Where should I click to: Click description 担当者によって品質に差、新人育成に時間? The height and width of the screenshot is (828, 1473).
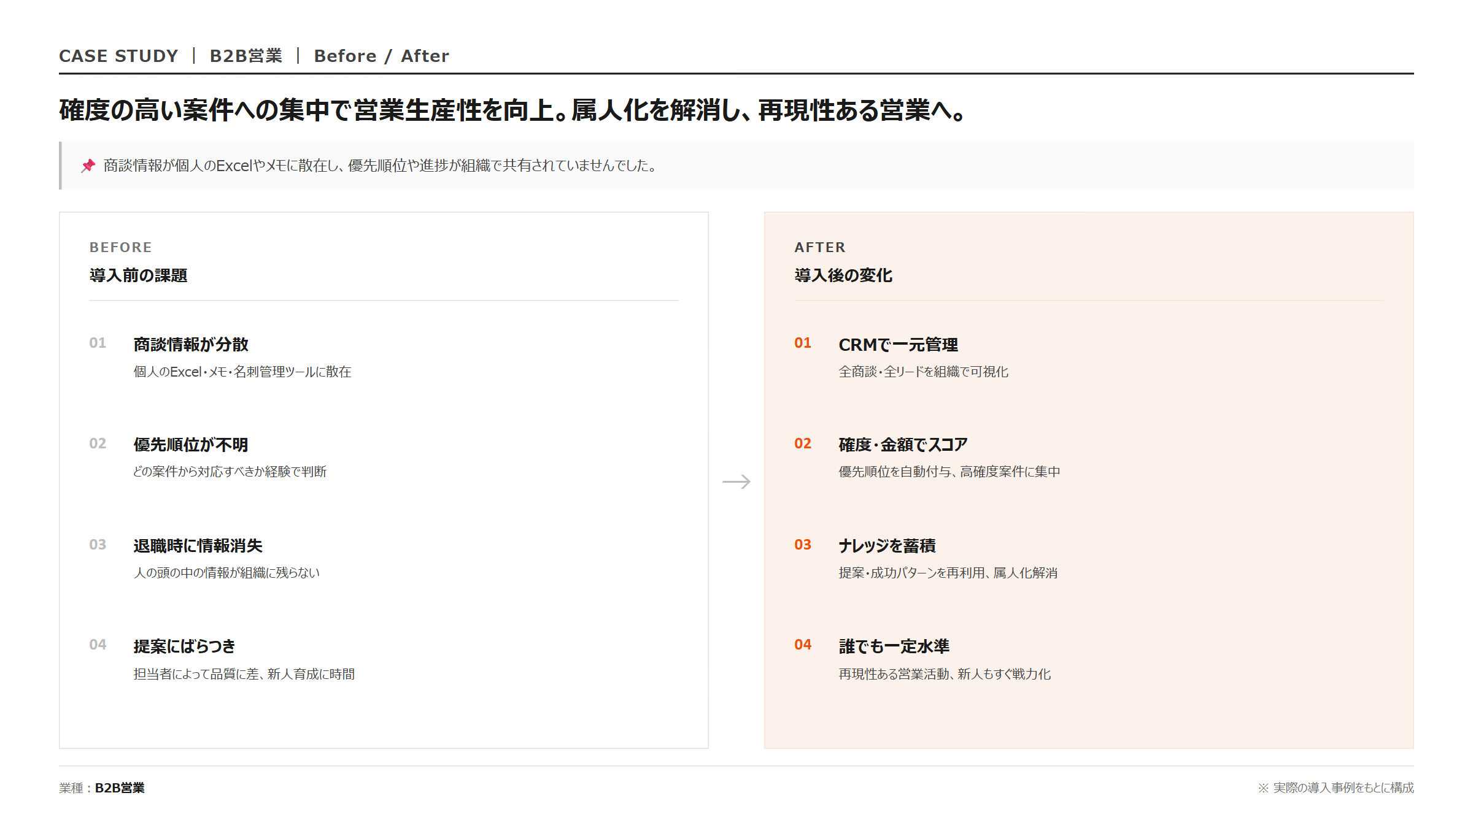244,674
